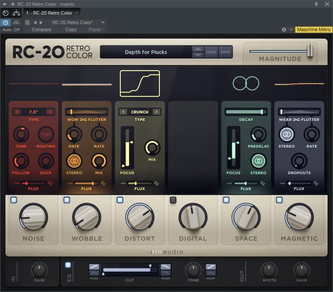Image resolution: width=333 pixels, height=292 pixels.
Task: Select the low cut upper mode icon
Action: point(94,267)
